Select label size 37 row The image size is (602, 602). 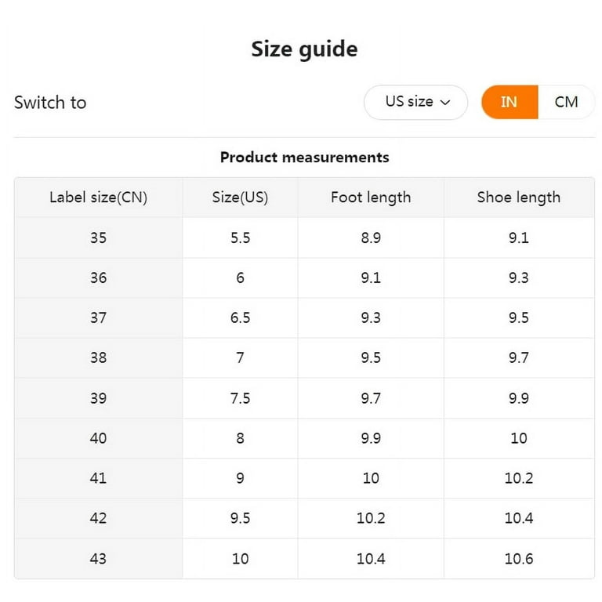[x=304, y=318]
